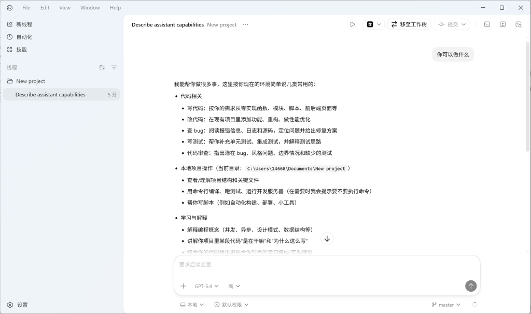The height and width of the screenshot is (314, 531).
Task: Start a 新线程 (new thread)
Action: click(x=25, y=24)
